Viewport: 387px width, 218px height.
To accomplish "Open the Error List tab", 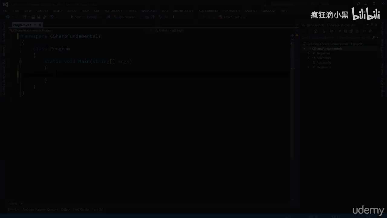I will (14, 210).
